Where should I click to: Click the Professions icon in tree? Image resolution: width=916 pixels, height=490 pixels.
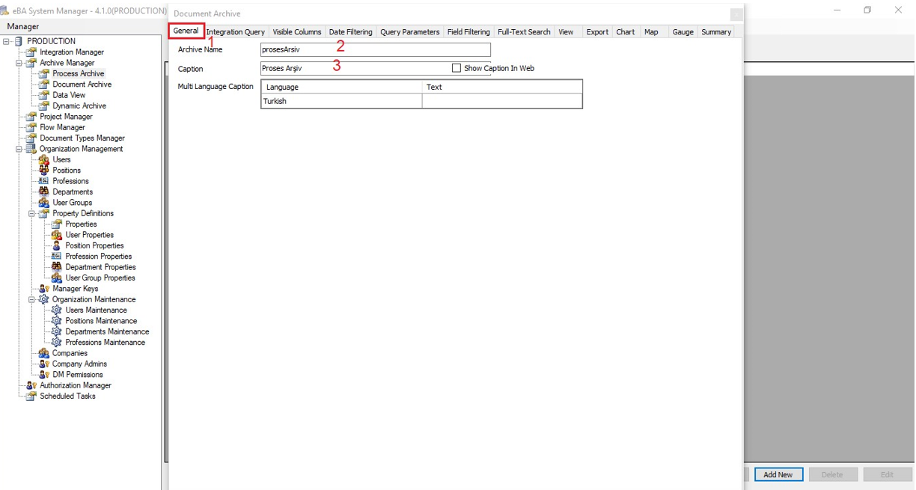pos(44,181)
